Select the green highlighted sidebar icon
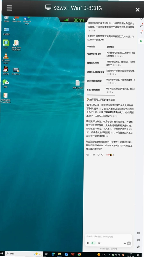The image size is (144, 257). pos(141,41)
